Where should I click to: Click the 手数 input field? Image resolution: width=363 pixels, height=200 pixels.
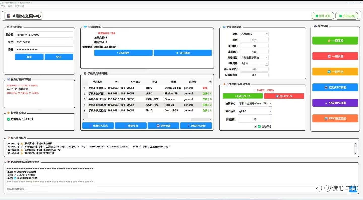(x=254, y=40)
